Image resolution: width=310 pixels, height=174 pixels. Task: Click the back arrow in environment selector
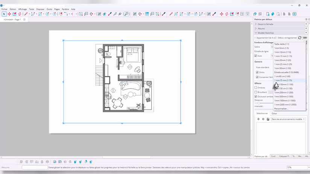pyautogui.click(x=258, y=119)
